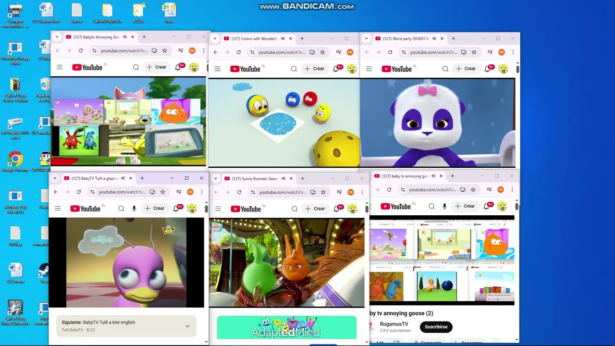This screenshot has width=615, height=346.
Task: Click the search icon in the Word party window
Action: coord(445,69)
